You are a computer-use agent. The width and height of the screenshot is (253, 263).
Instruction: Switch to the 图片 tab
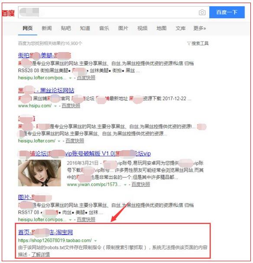point(123,28)
